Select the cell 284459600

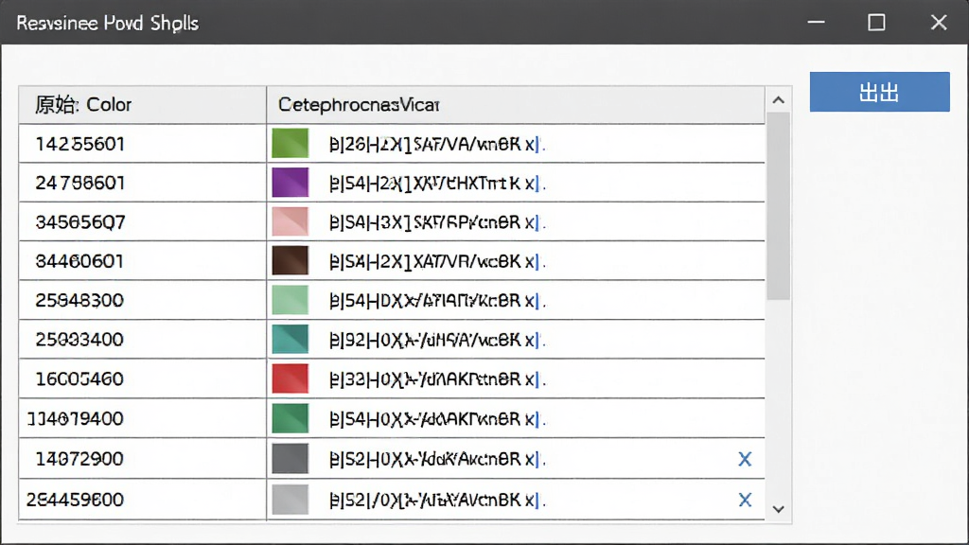tap(143, 500)
